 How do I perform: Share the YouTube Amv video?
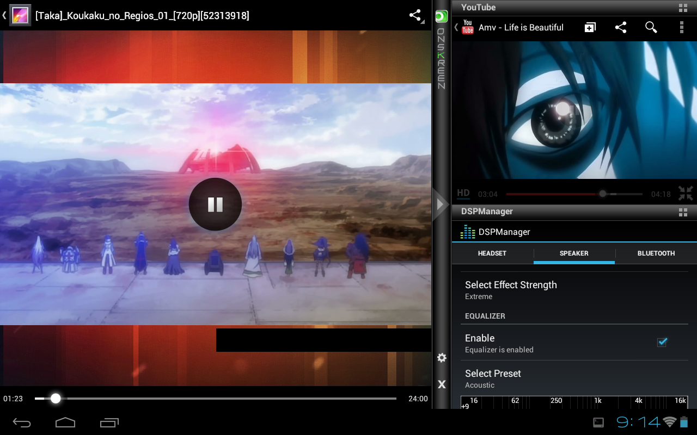[x=621, y=27]
